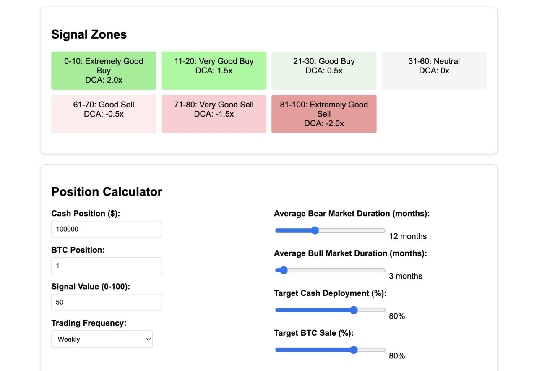Open the Trading Frequency dropdown
The height and width of the screenshot is (371, 542).
pos(102,339)
